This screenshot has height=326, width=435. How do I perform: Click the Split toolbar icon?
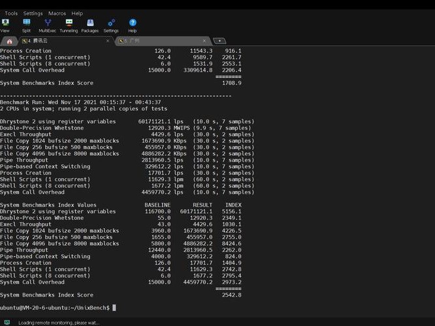[x=26, y=26]
